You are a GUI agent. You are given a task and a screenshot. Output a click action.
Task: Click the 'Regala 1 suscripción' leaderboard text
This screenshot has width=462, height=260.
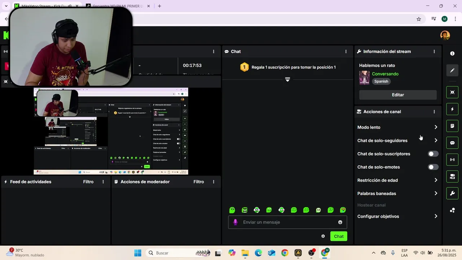[x=293, y=67]
